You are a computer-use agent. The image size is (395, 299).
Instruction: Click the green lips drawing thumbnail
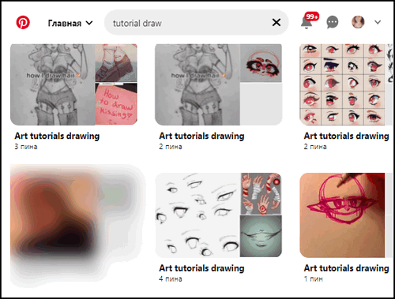pos(261,237)
